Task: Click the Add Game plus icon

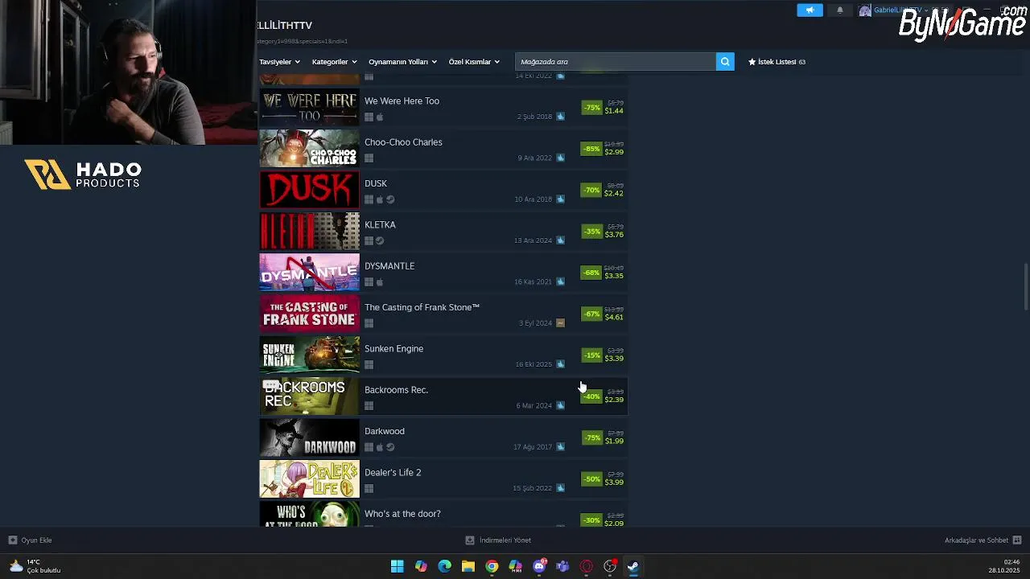Action: tap(12, 540)
